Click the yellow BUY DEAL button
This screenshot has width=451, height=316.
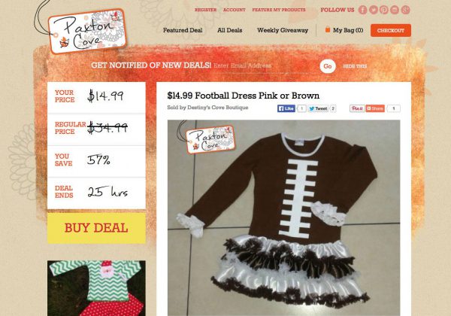pyautogui.click(x=96, y=228)
